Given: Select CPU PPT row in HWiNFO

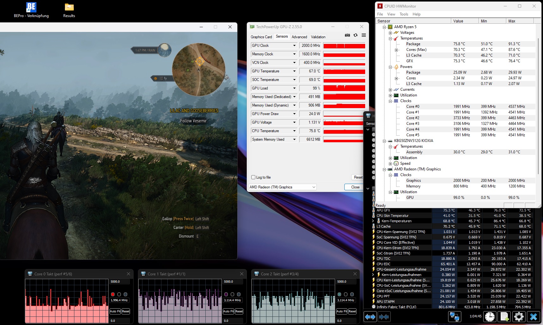Looking at the screenshot, I should coord(453,296).
